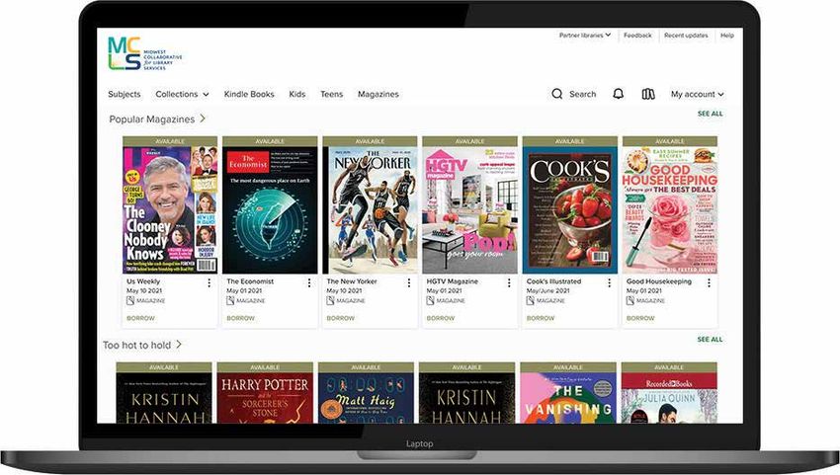The width and height of the screenshot is (840, 475).
Task: Open Cook's Illustrated cover thumbnail
Action: pos(570,210)
